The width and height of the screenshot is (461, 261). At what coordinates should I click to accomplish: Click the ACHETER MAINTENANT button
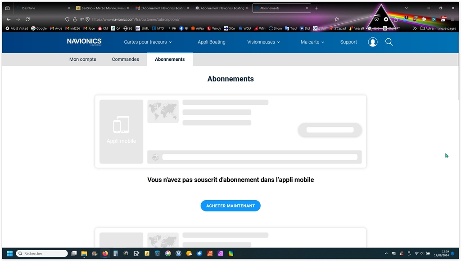[230, 206]
